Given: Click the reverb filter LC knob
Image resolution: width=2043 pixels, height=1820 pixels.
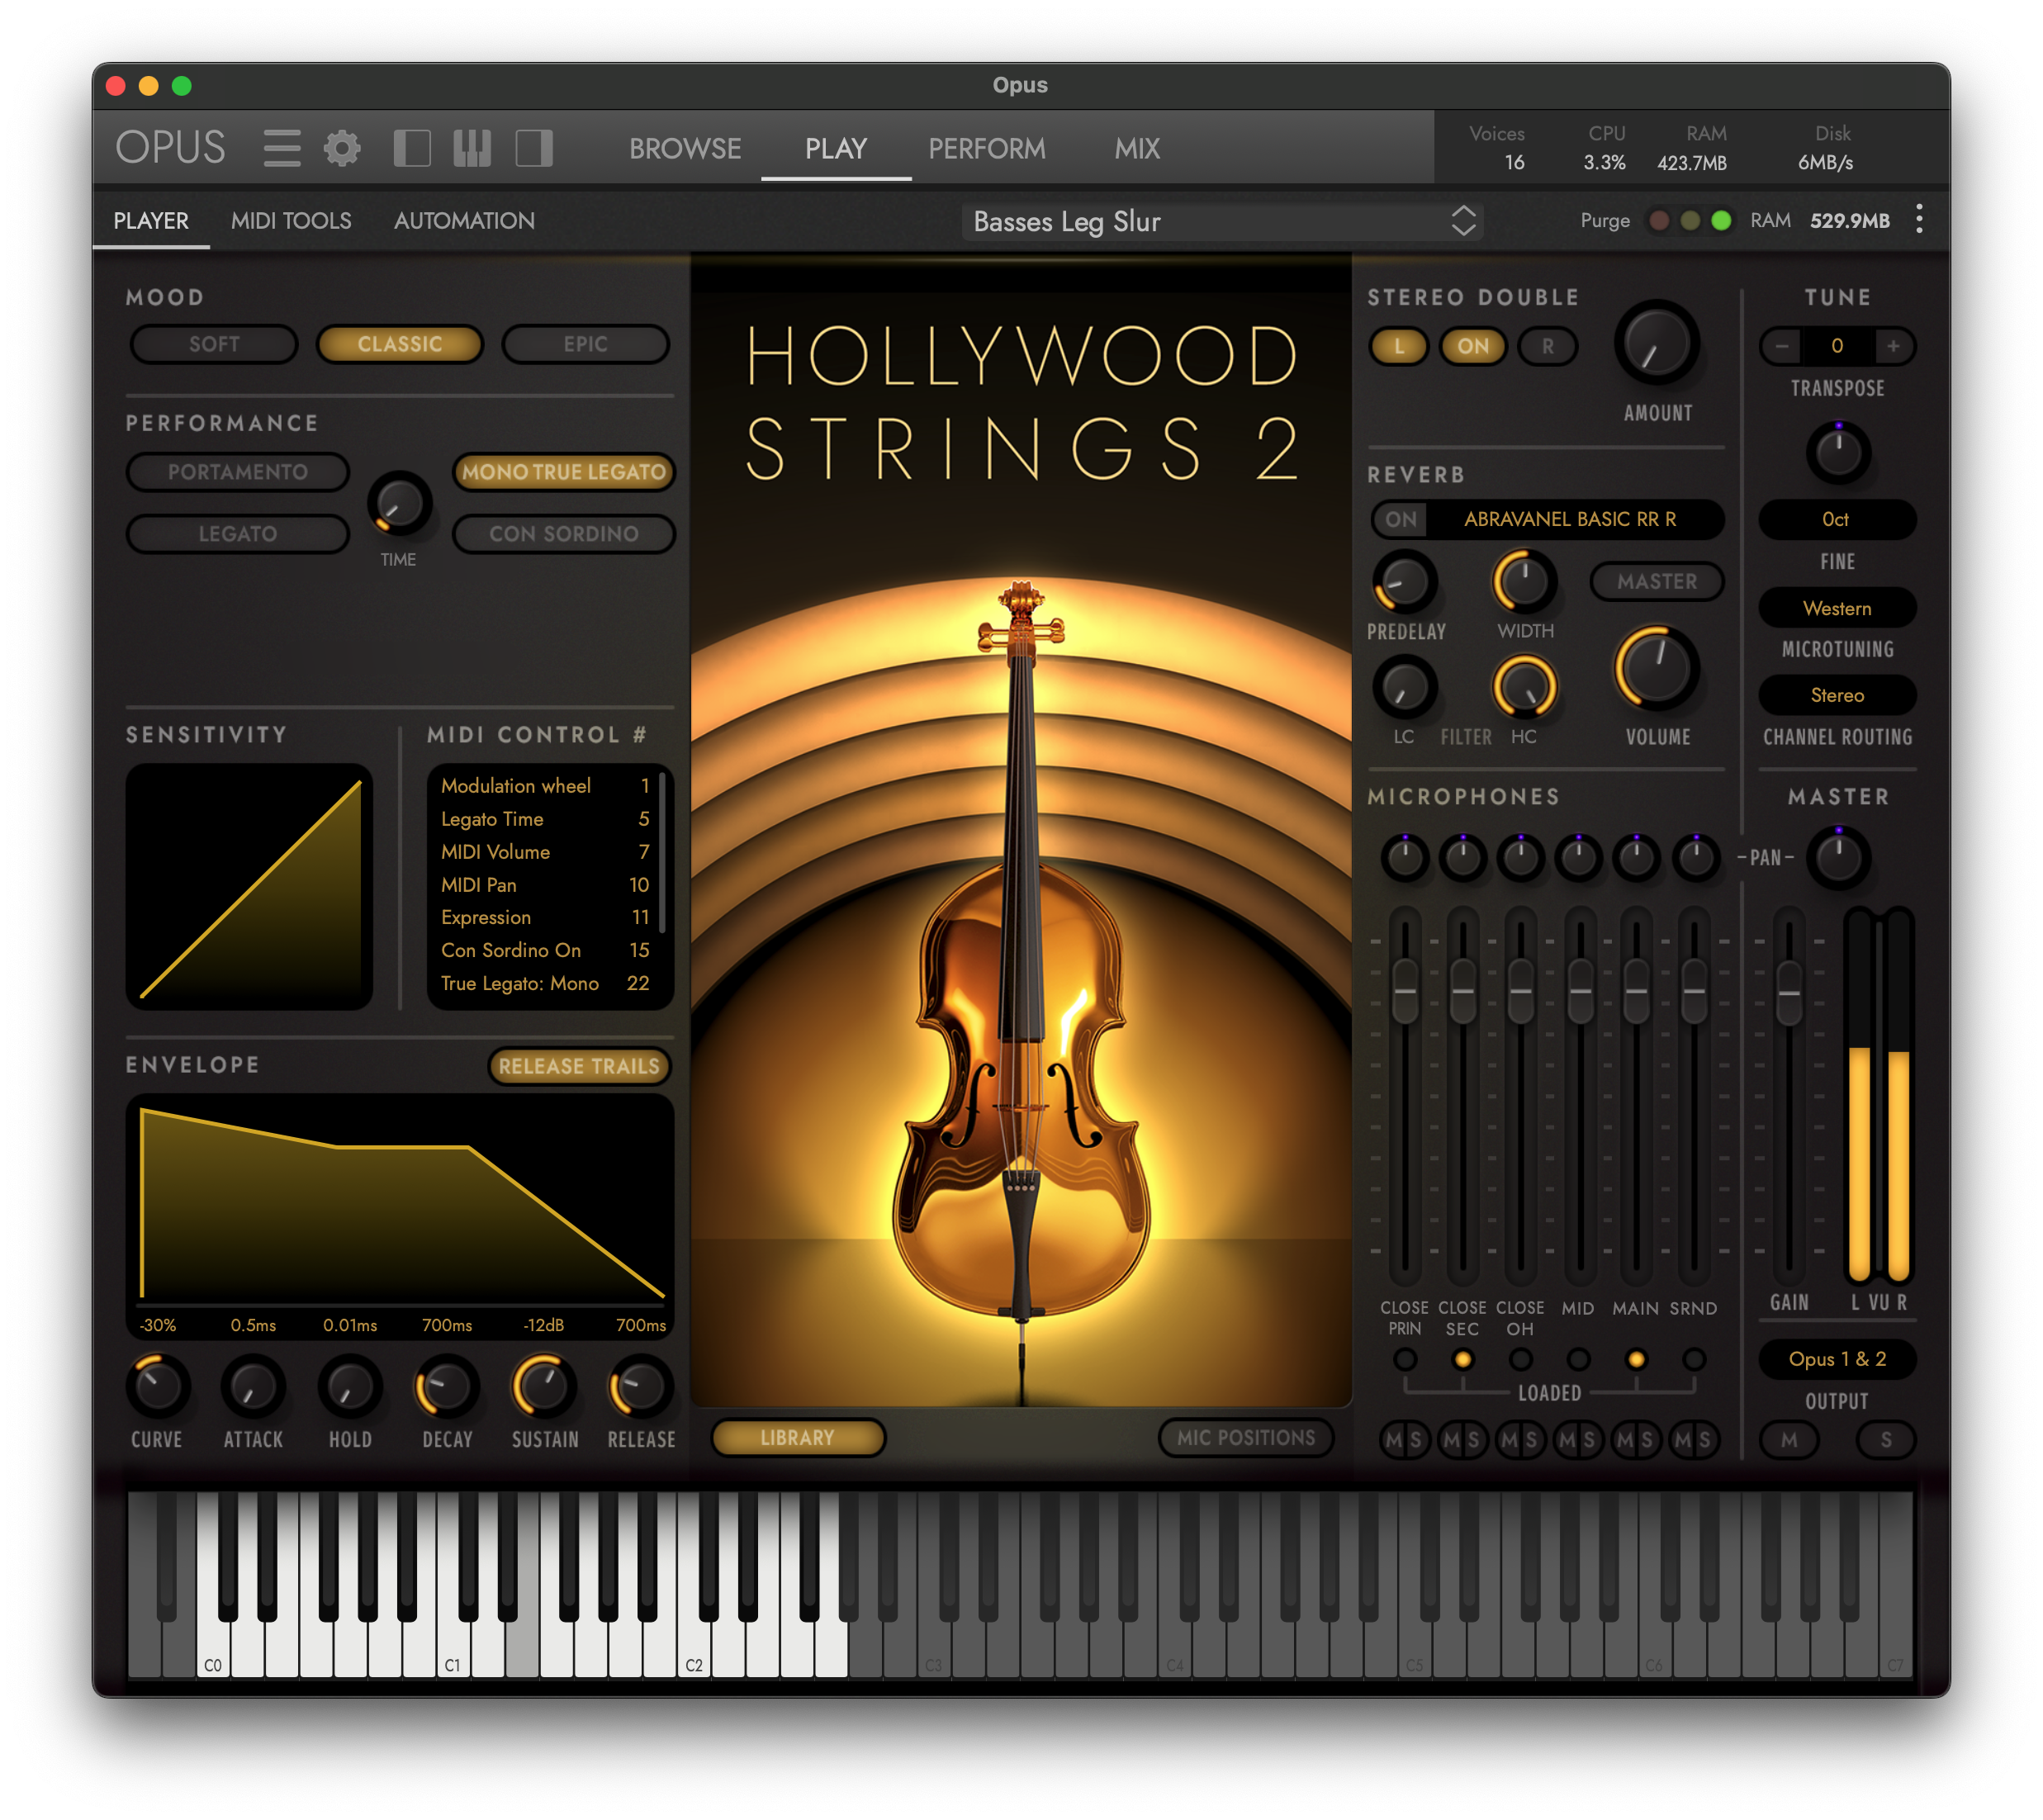Looking at the screenshot, I should (1404, 688).
